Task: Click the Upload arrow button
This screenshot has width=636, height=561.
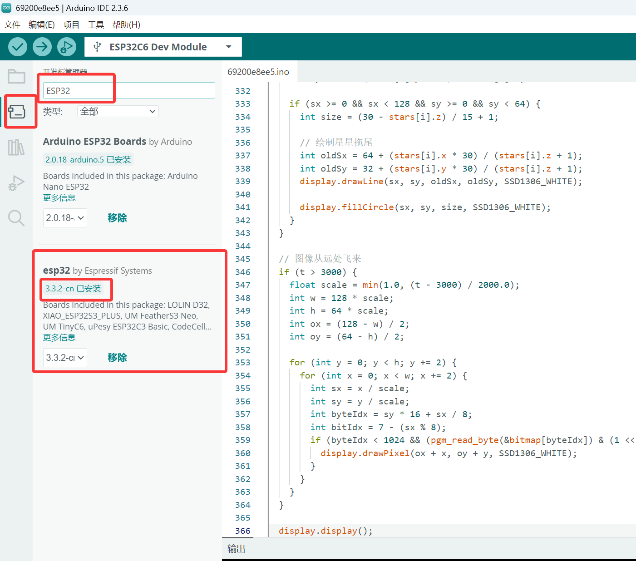Action: coord(42,47)
